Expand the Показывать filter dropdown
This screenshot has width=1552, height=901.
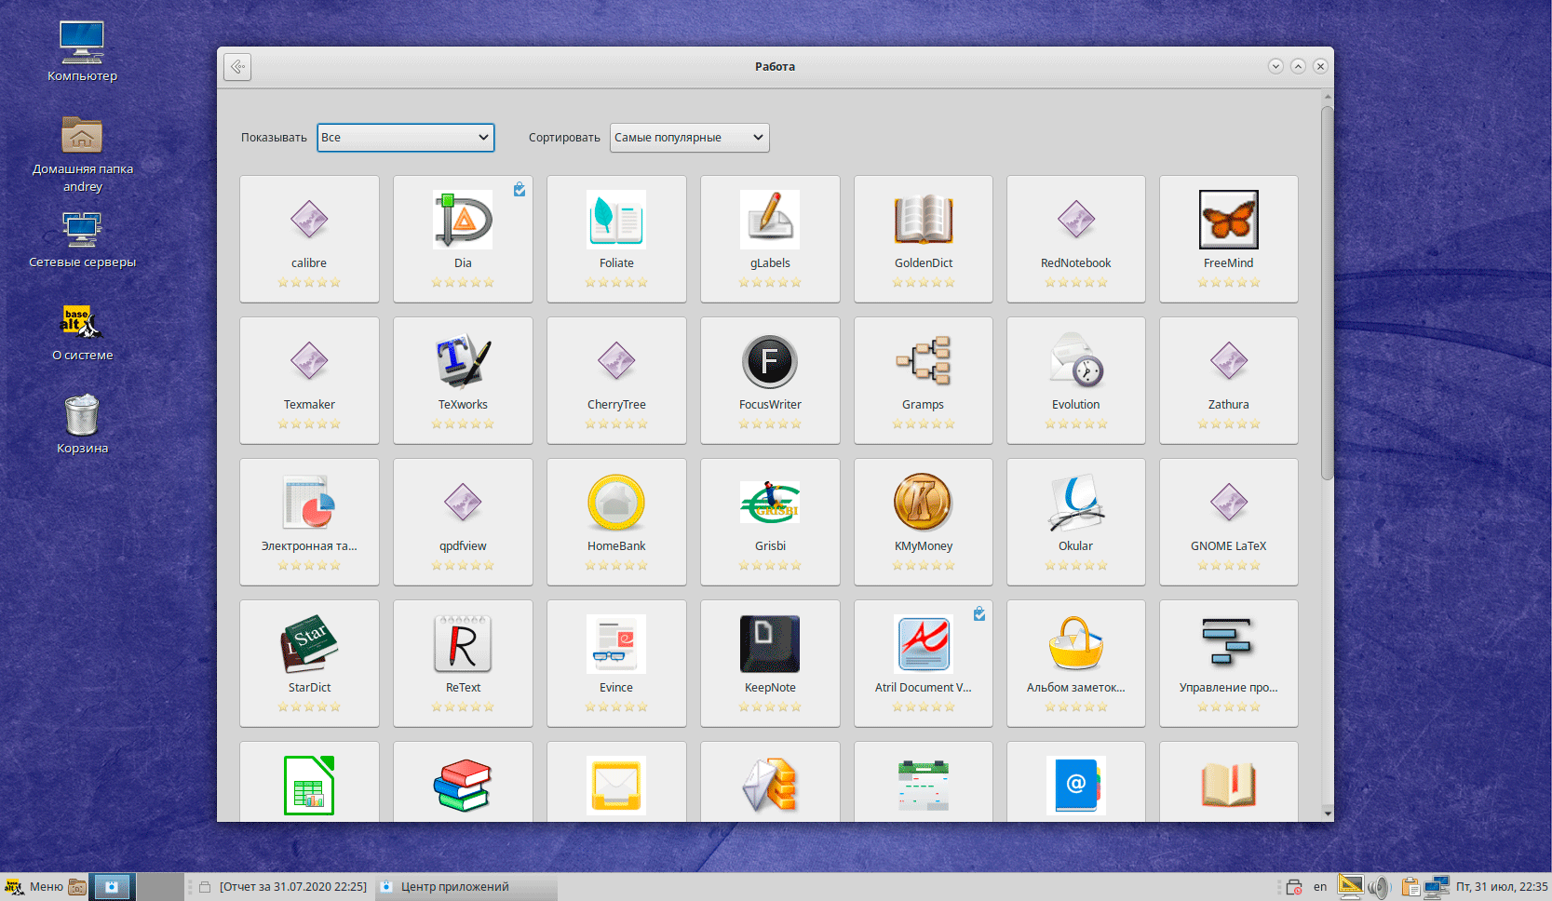coord(405,138)
